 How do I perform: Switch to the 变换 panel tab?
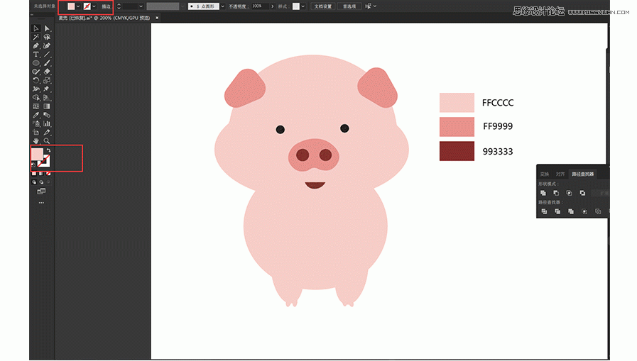point(545,174)
